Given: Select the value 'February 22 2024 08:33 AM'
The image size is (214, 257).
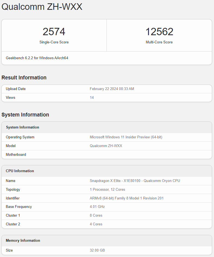Looking at the screenshot, I should click(112, 89).
